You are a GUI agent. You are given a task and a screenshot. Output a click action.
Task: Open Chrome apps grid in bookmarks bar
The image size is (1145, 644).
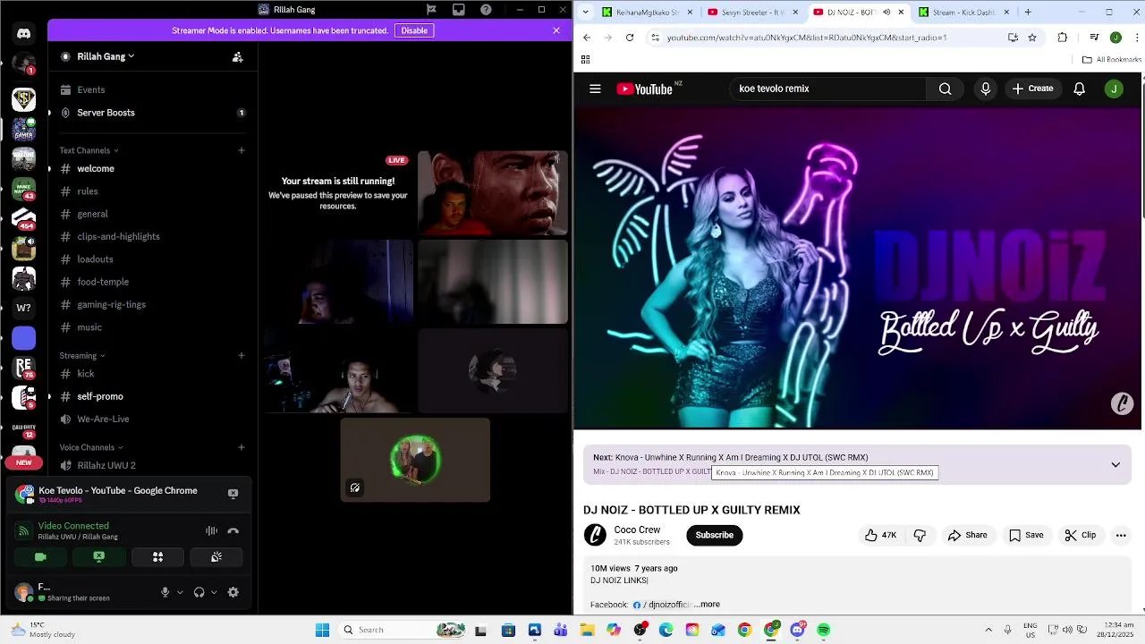point(585,60)
